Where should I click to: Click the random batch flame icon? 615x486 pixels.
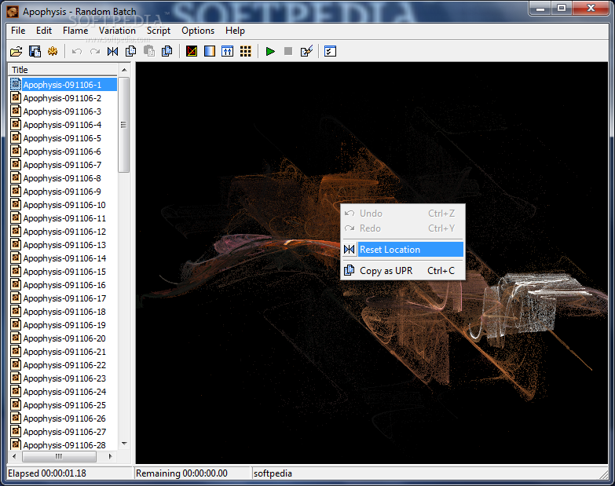(53, 51)
